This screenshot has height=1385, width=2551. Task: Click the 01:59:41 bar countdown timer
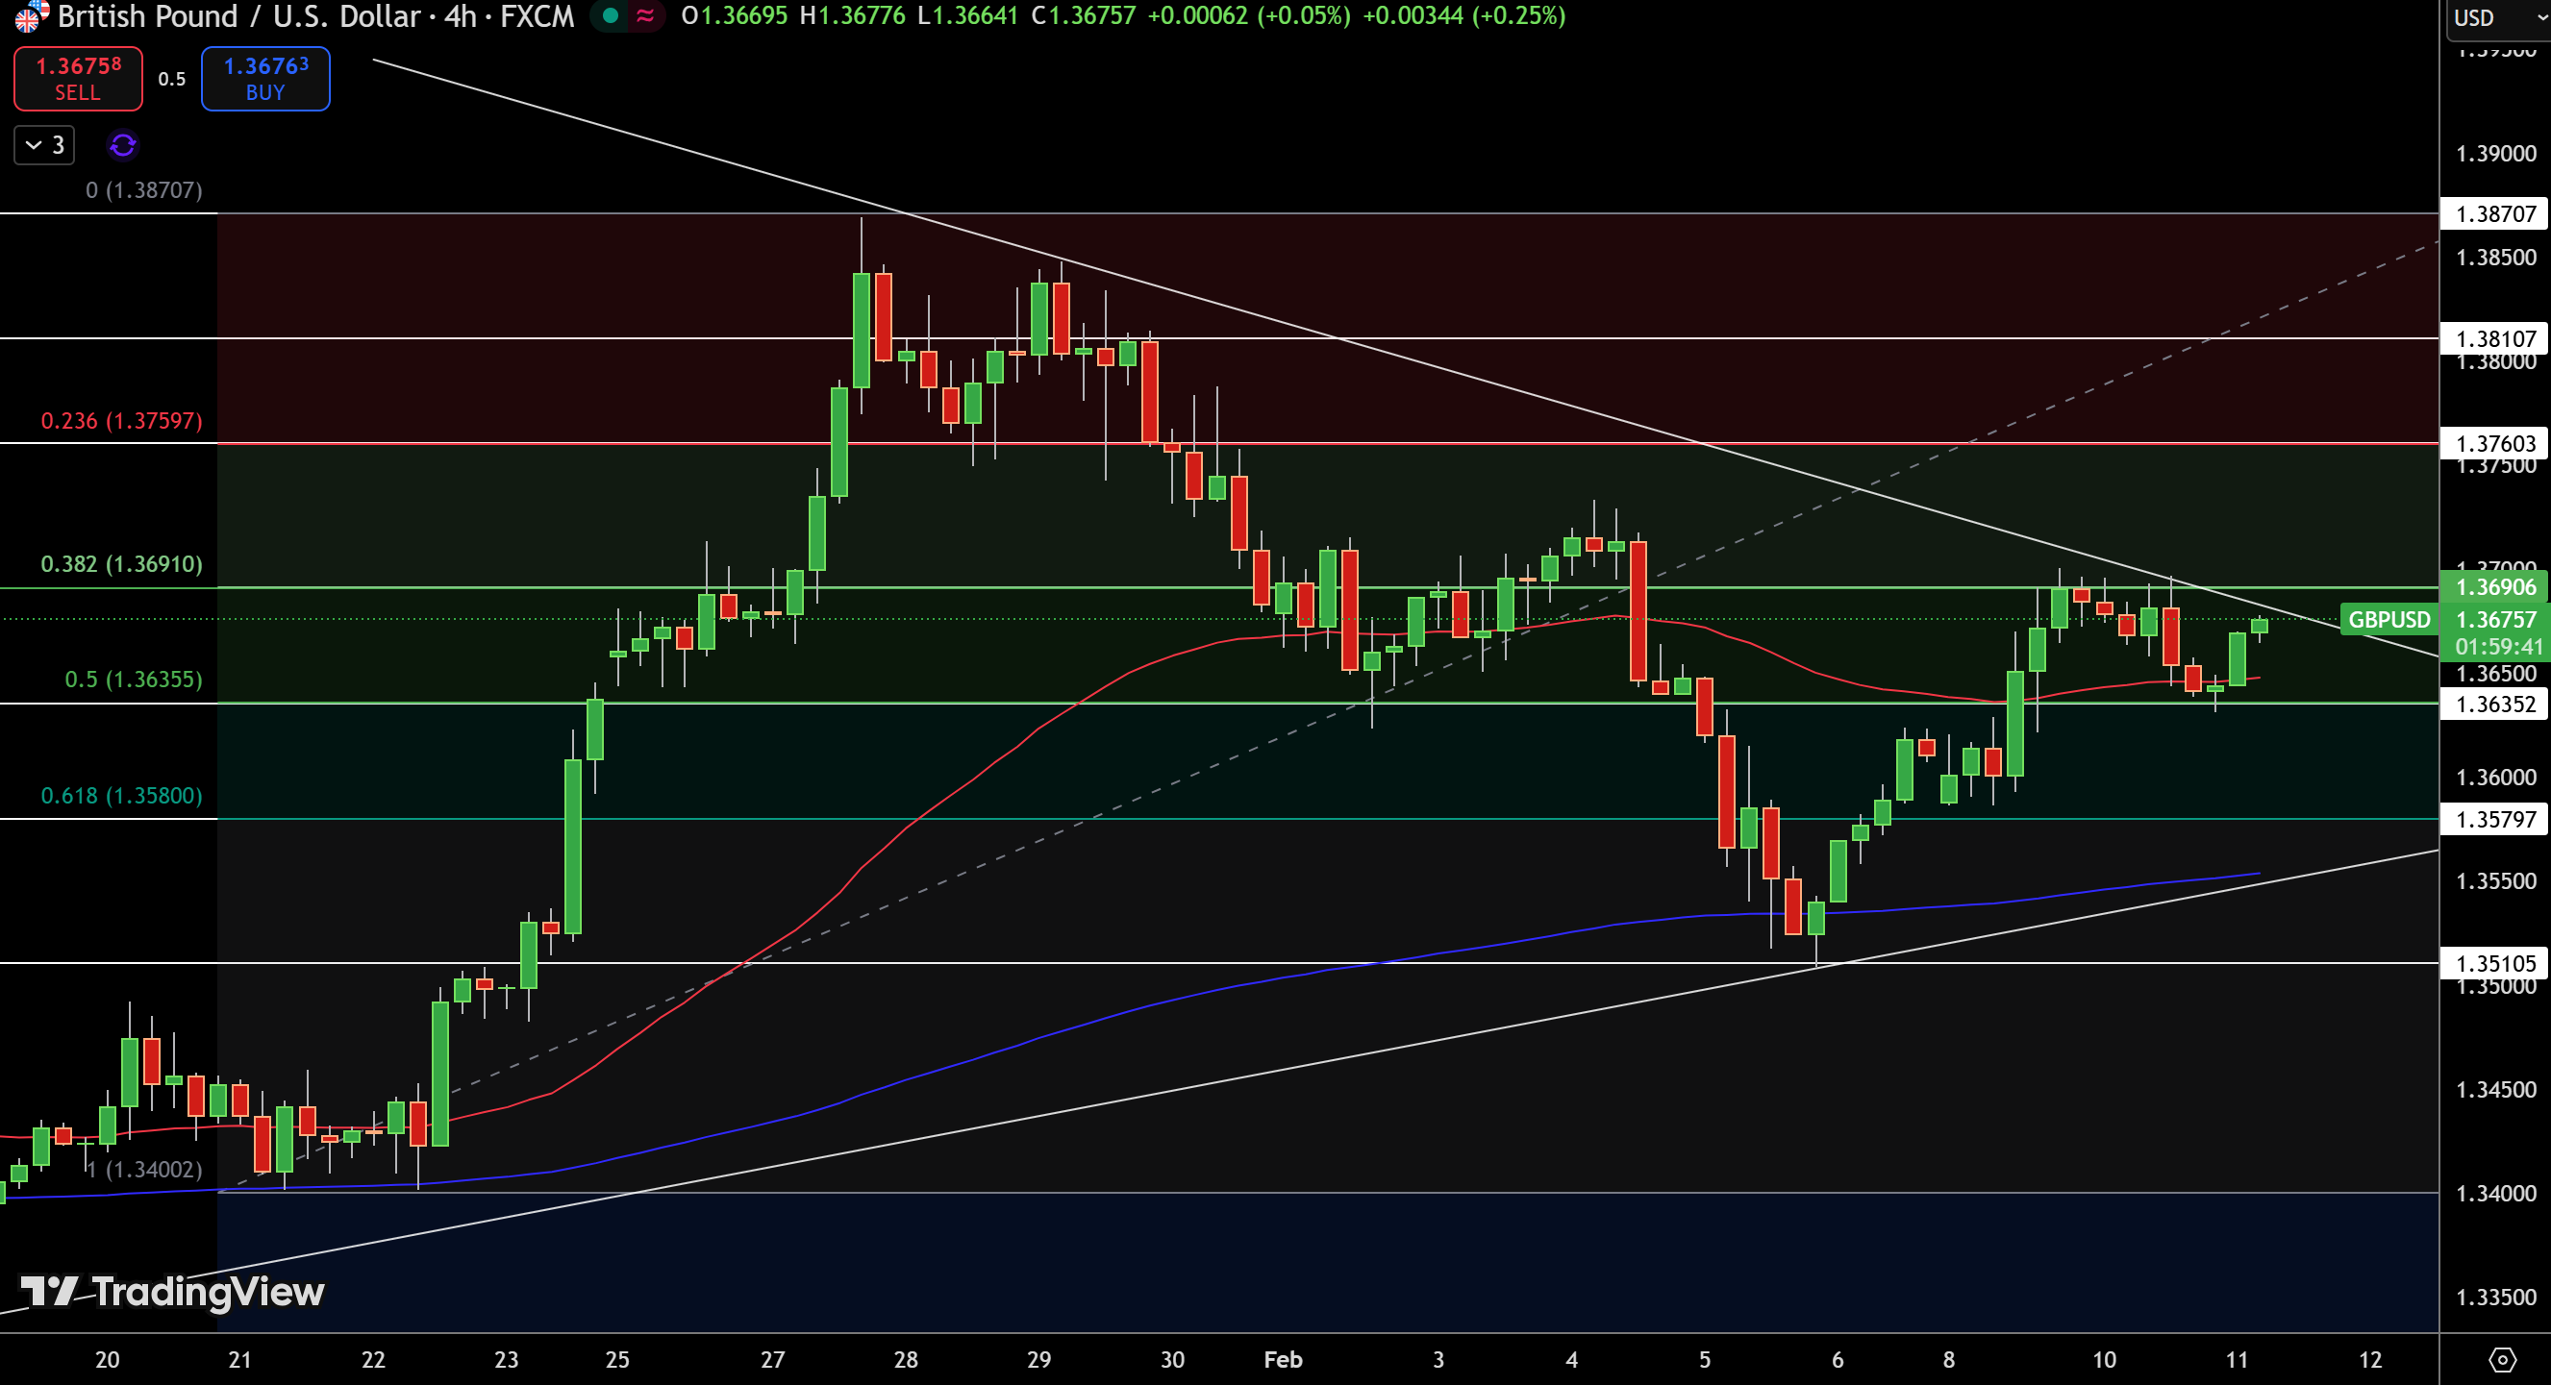coord(2498,647)
